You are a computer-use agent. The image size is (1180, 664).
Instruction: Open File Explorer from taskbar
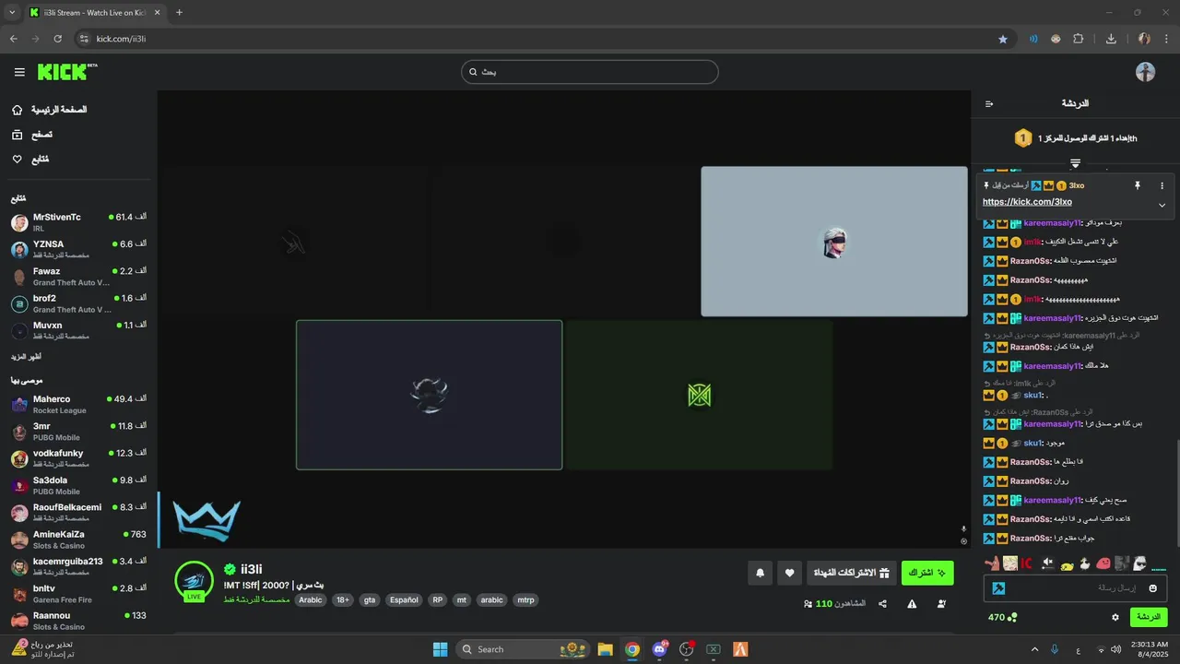click(605, 649)
